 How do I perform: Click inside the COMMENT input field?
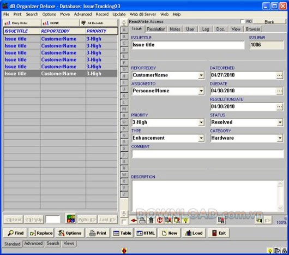(208, 154)
